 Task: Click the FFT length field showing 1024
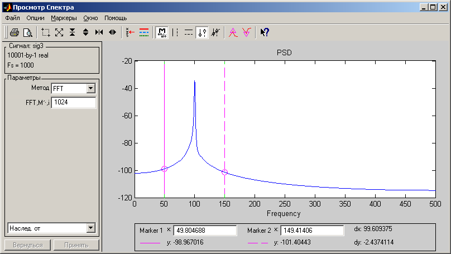(73, 102)
